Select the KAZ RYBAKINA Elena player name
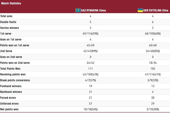170x113 pixels. 93,10
